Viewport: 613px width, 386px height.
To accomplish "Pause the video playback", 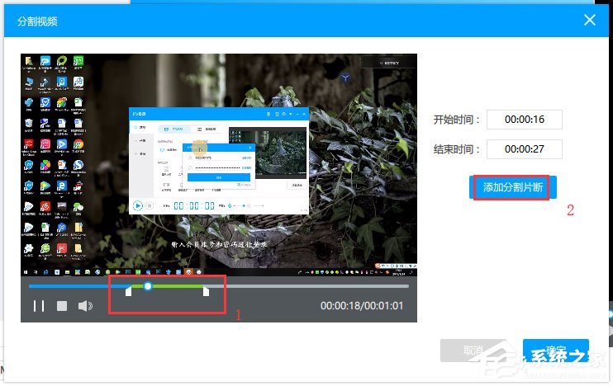I will (x=39, y=306).
